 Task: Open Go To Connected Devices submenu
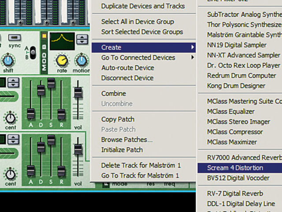click(x=144, y=58)
